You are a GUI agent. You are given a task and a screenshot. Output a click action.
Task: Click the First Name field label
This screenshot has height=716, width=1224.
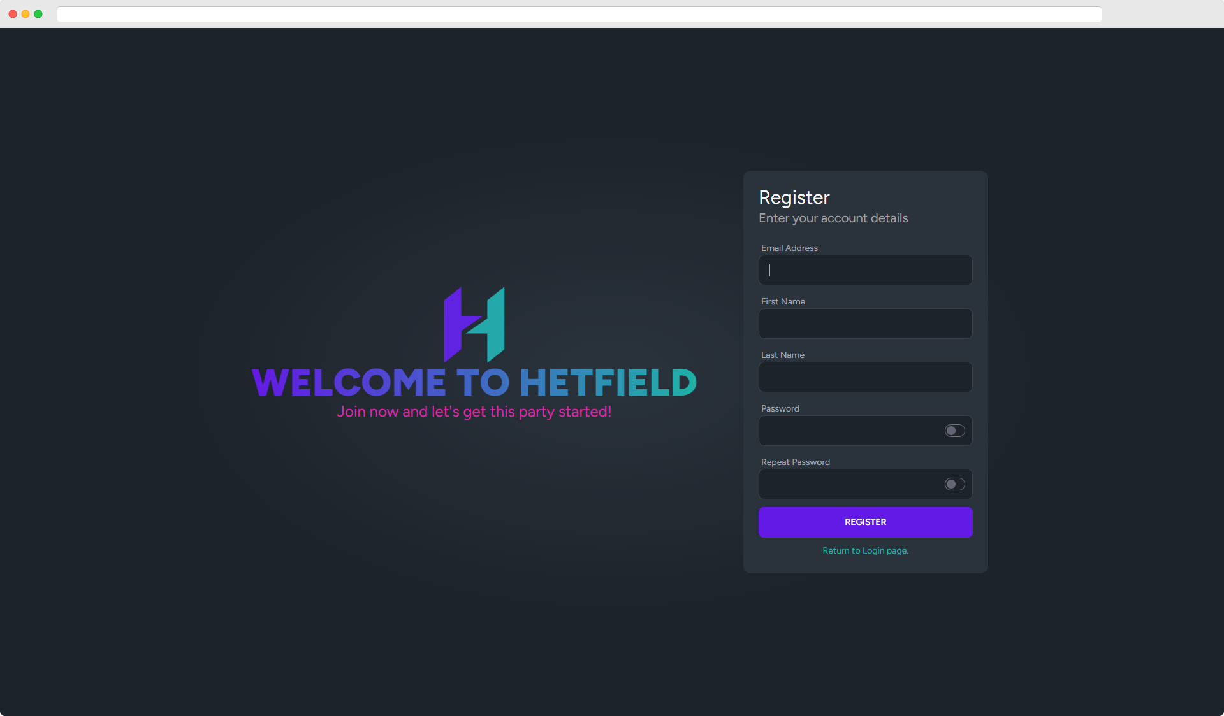coord(783,301)
